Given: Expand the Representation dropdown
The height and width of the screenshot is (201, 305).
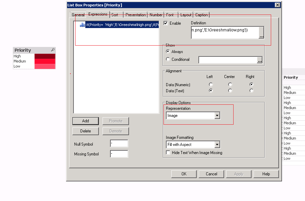Looking at the screenshot, I should [217, 116].
